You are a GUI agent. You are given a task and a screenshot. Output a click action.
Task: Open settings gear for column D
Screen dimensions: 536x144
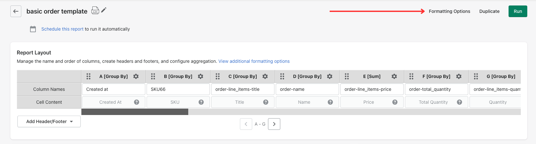(x=330, y=76)
